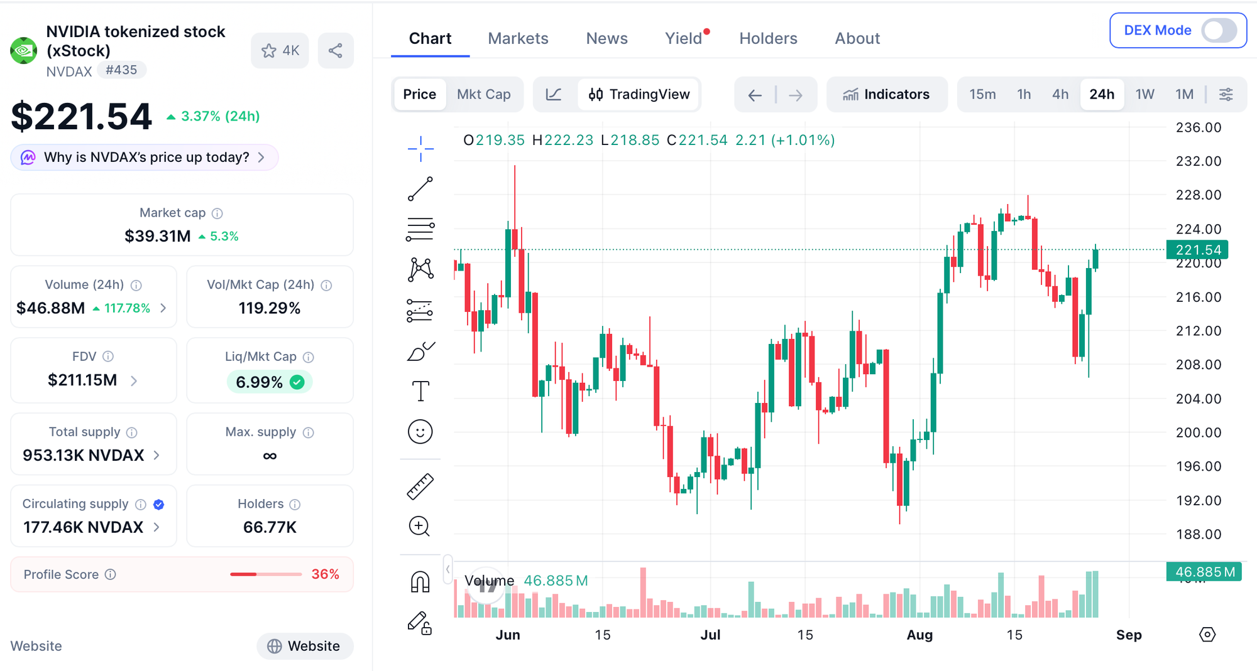Open the Indicators menu

[x=886, y=94]
